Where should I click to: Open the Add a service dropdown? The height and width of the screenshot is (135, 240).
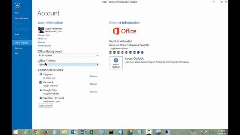coord(45,106)
